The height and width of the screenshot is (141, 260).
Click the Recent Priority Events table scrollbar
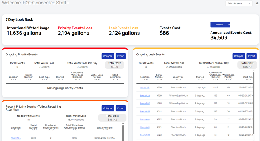click(123, 133)
